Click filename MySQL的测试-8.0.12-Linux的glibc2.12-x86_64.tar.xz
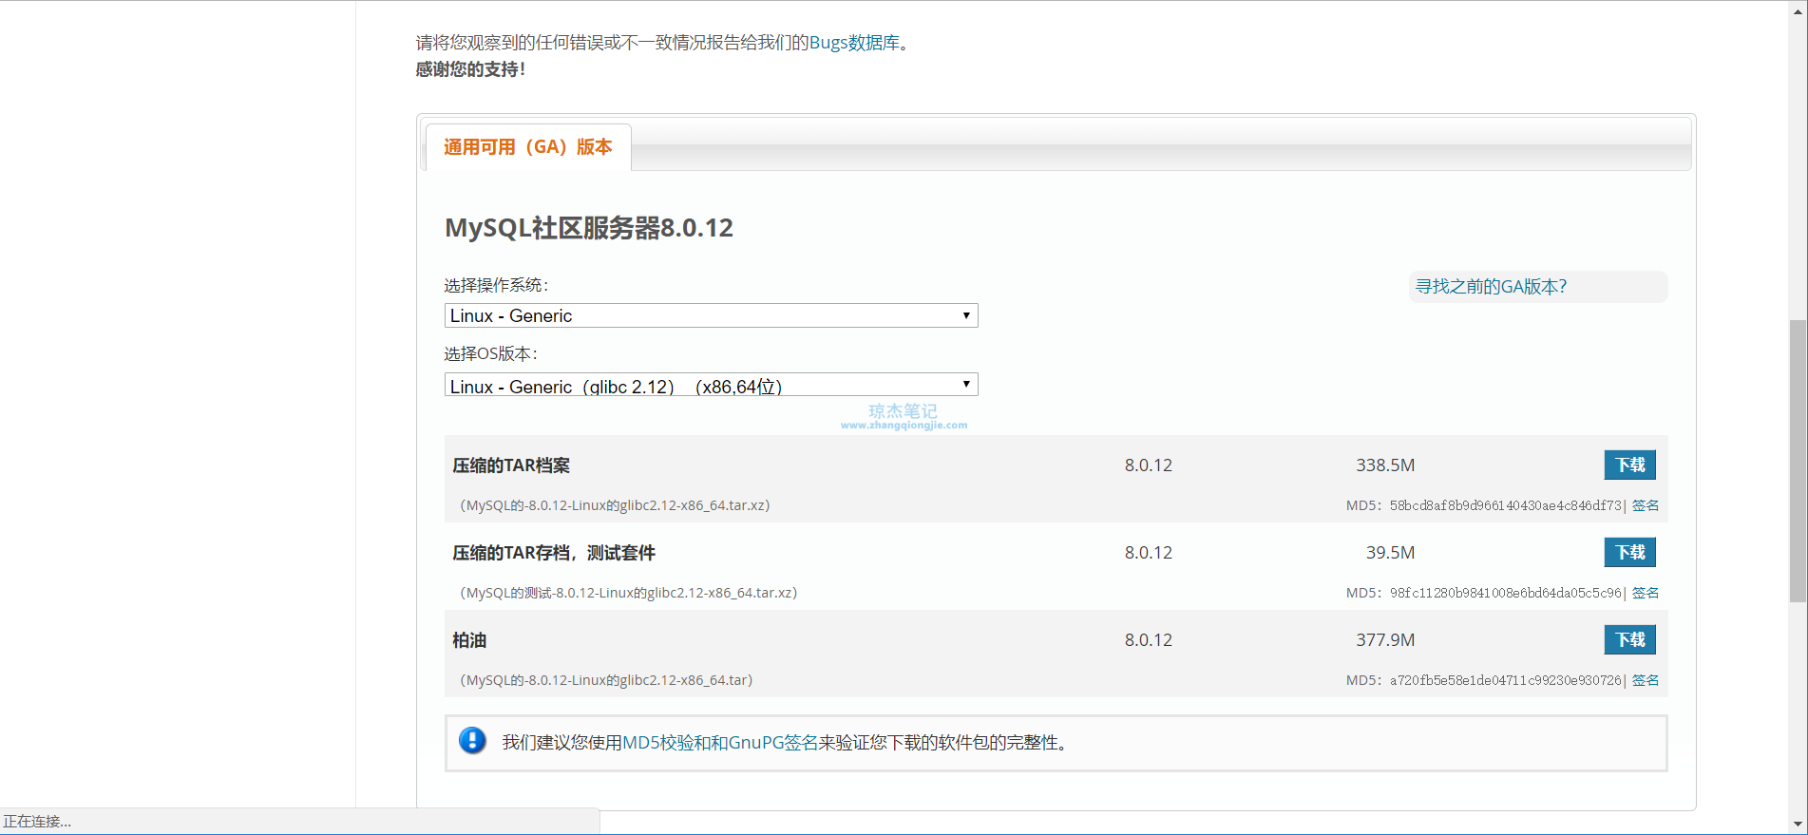Viewport: 1808px width, 835px height. (629, 593)
